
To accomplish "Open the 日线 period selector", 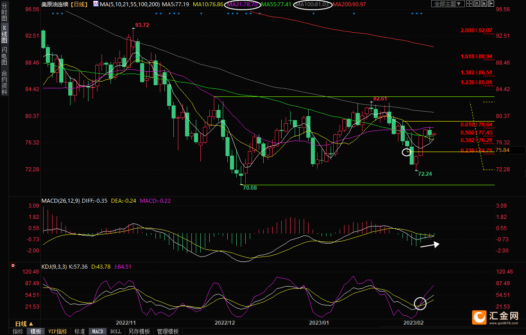I will point(24,324).
